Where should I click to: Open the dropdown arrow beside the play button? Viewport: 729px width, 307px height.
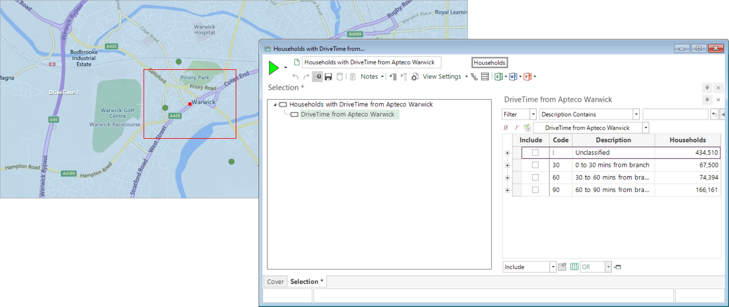(285, 68)
